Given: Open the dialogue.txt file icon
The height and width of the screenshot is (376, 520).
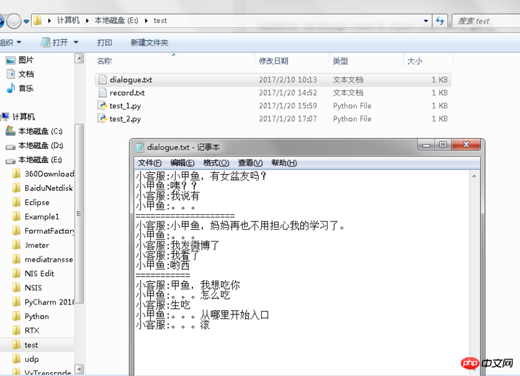Looking at the screenshot, I should coord(102,80).
